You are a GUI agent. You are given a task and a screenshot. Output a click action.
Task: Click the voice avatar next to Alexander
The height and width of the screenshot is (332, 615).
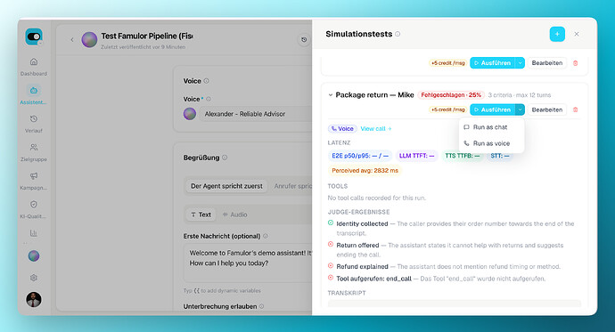coord(190,114)
